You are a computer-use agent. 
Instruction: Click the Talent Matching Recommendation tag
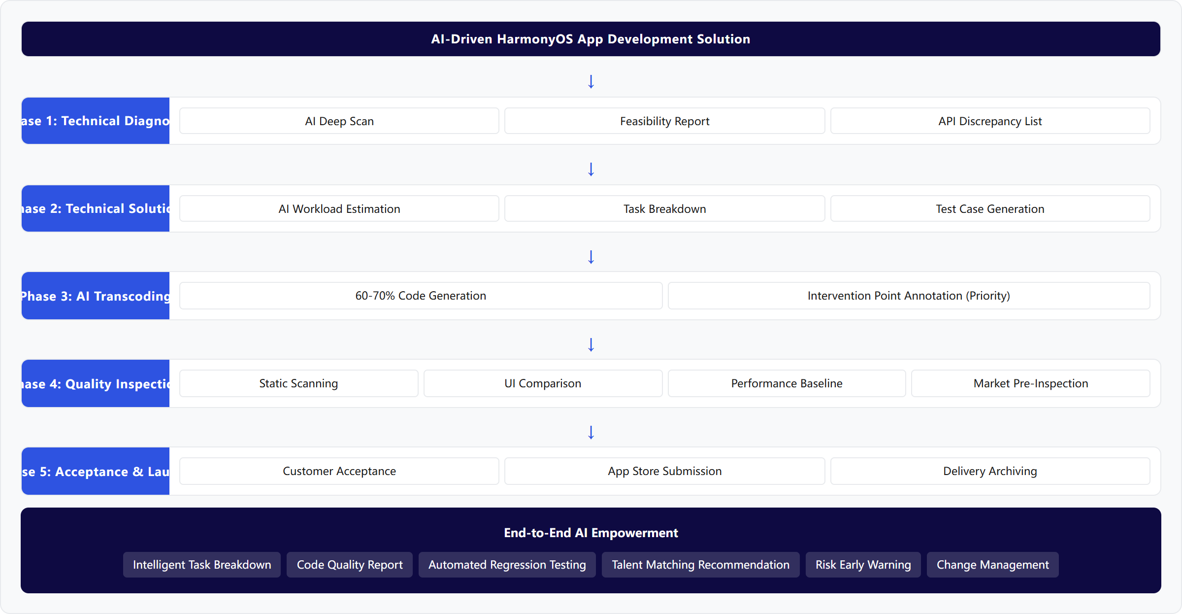[x=700, y=565]
